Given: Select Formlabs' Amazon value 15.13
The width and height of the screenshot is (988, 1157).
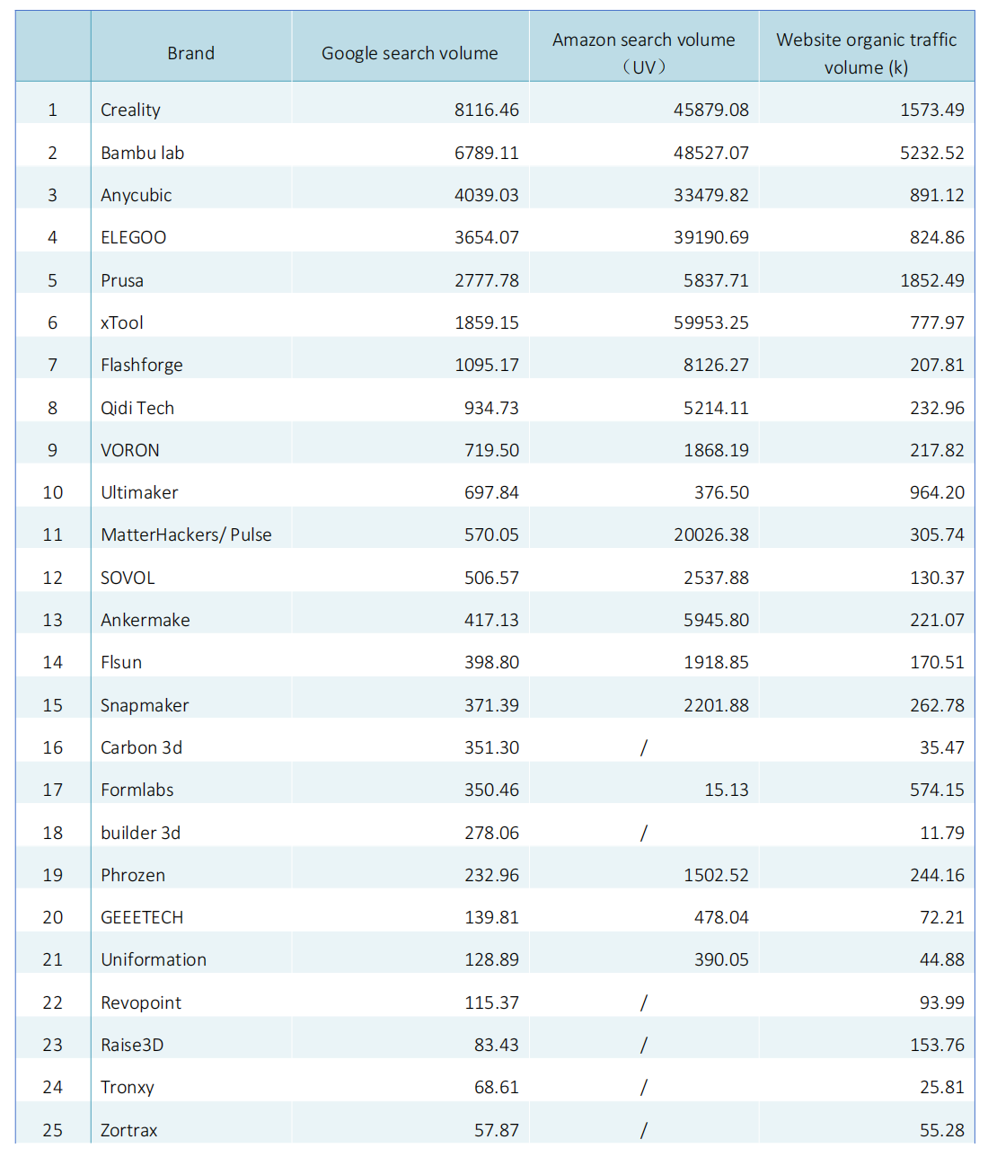Looking at the screenshot, I should [x=726, y=790].
